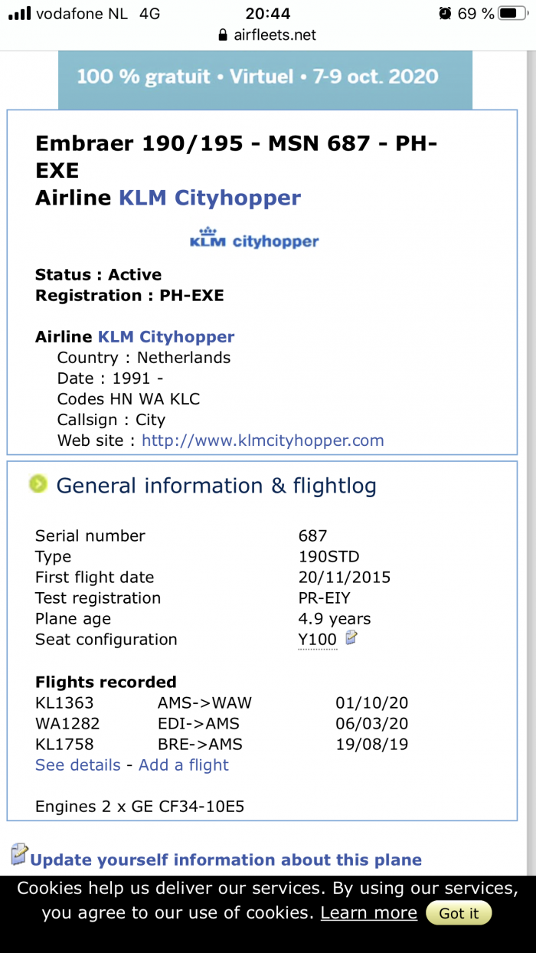Dismiss cookie notice with Got it button

[x=459, y=913]
